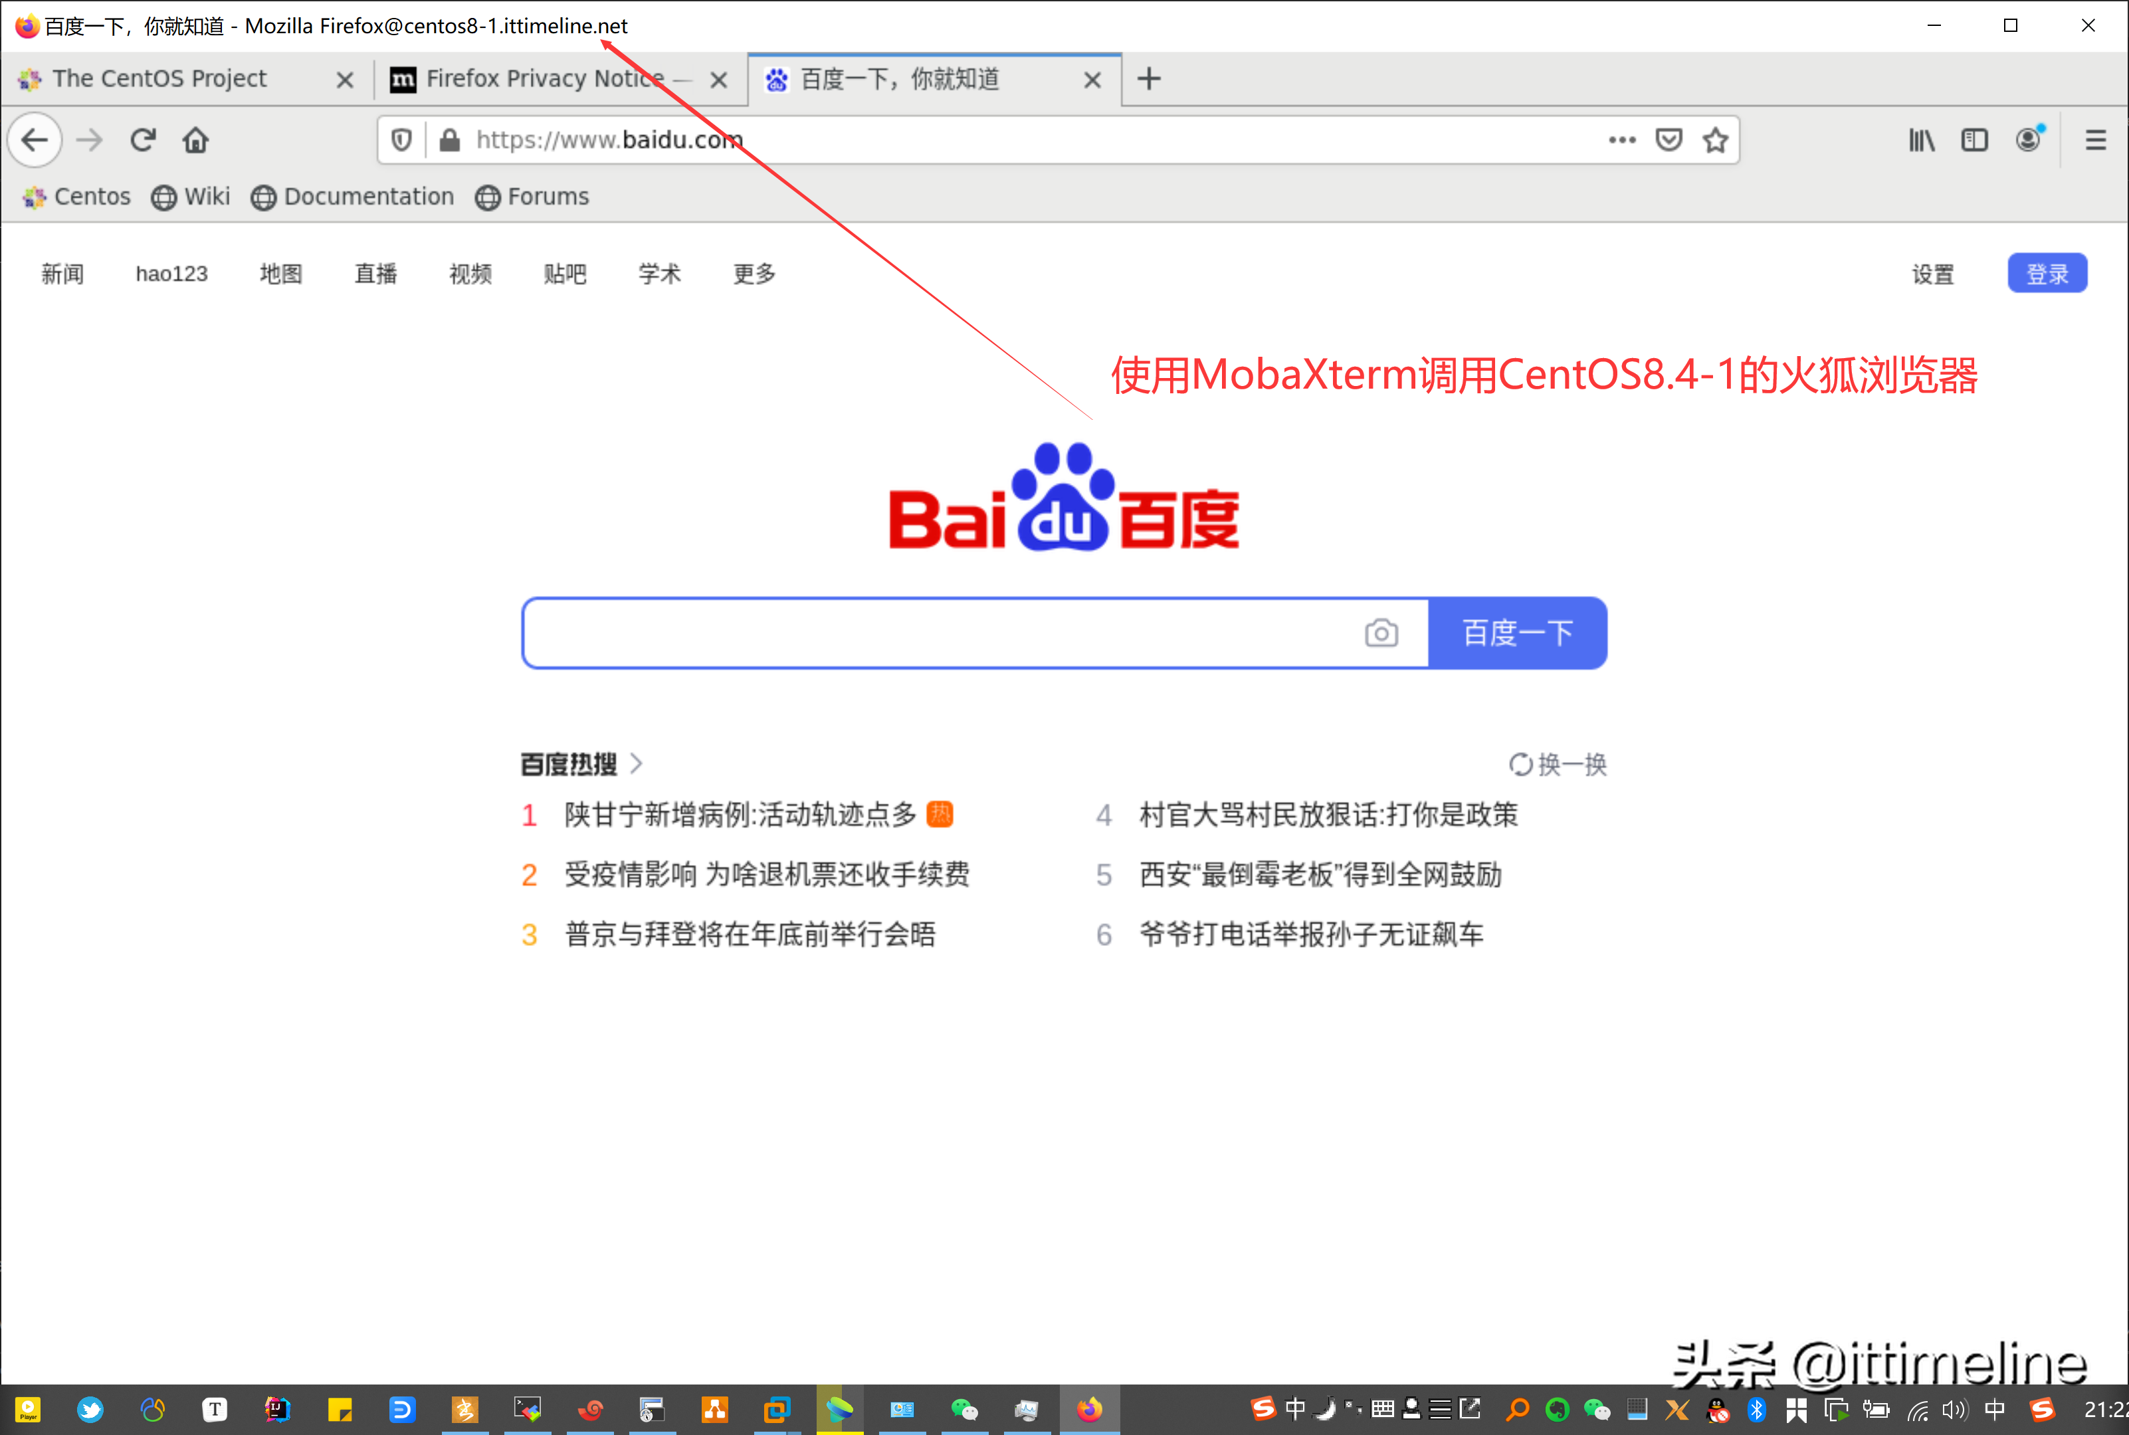Open Wiki bookmark
The width and height of the screenshot is (2129, 1435).
pos(191,197)
